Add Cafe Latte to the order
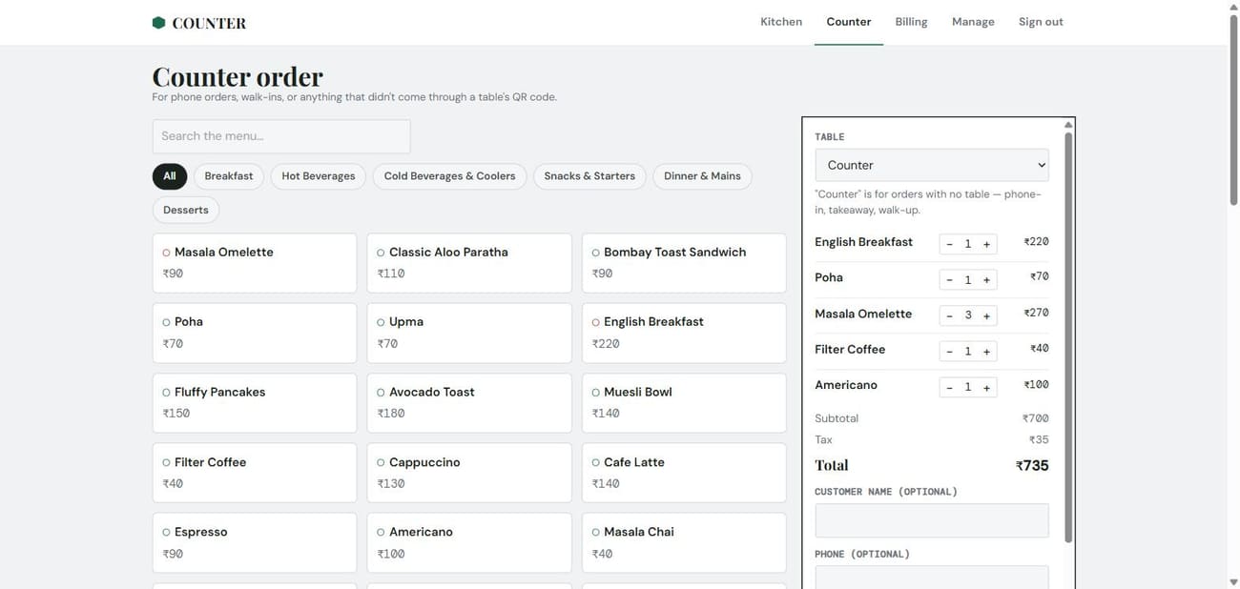This screenshot has height=589, width=1240. click(x=684, y=473)
